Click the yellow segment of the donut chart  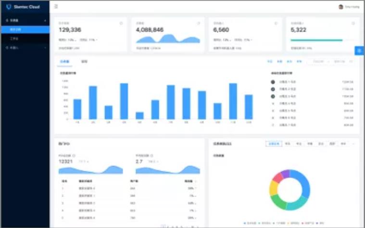pyautogui.click(x=274, y=188)
